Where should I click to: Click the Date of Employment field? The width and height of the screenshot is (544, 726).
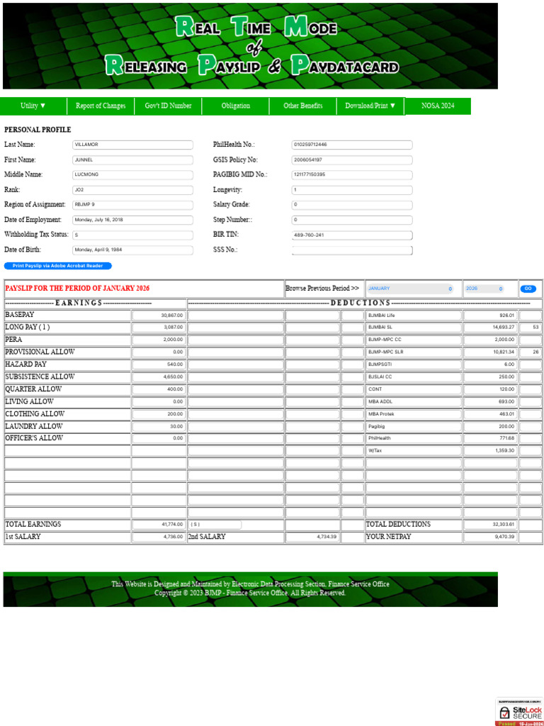132,220
